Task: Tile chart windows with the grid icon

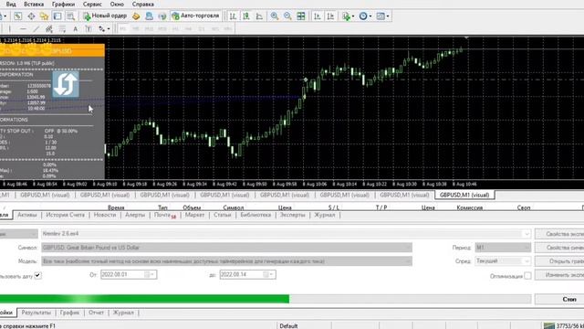Action: tap(301, 16)
